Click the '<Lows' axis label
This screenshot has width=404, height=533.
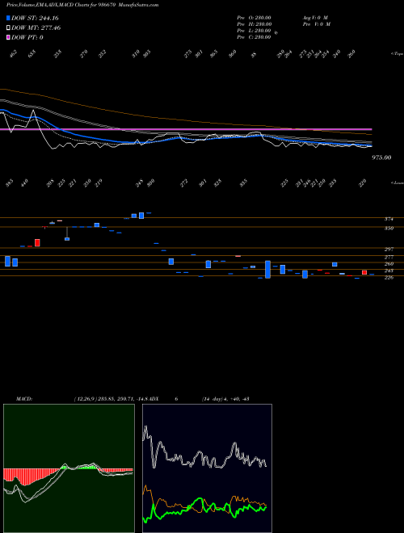pos(397,183)
